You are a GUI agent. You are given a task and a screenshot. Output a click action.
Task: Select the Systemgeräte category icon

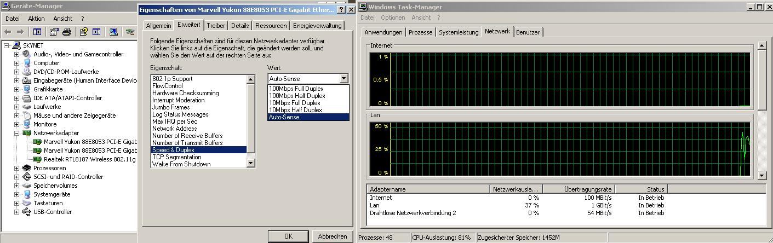coord(27,194)
